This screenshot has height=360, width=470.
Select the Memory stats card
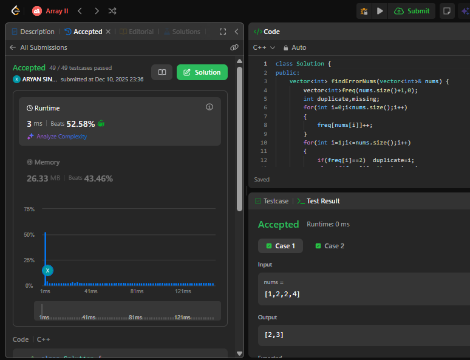120,170
